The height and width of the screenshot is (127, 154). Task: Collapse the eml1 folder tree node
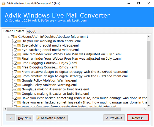click(9, 37)
